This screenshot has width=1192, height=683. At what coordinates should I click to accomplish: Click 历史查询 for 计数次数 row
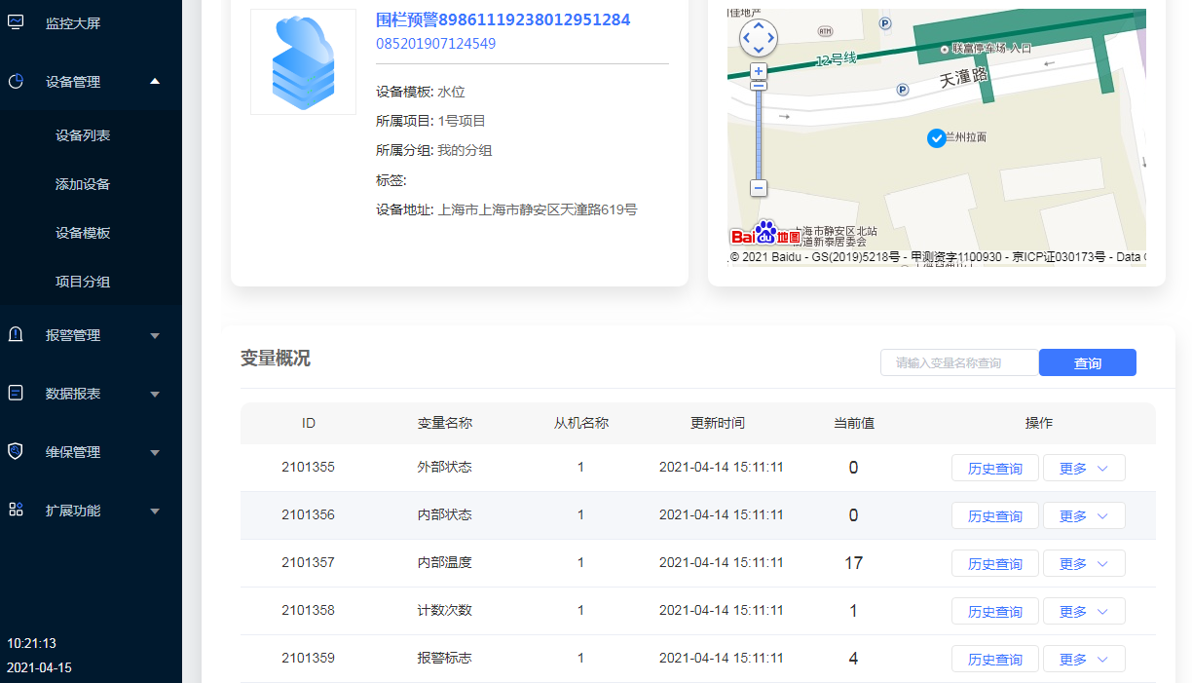994,611
